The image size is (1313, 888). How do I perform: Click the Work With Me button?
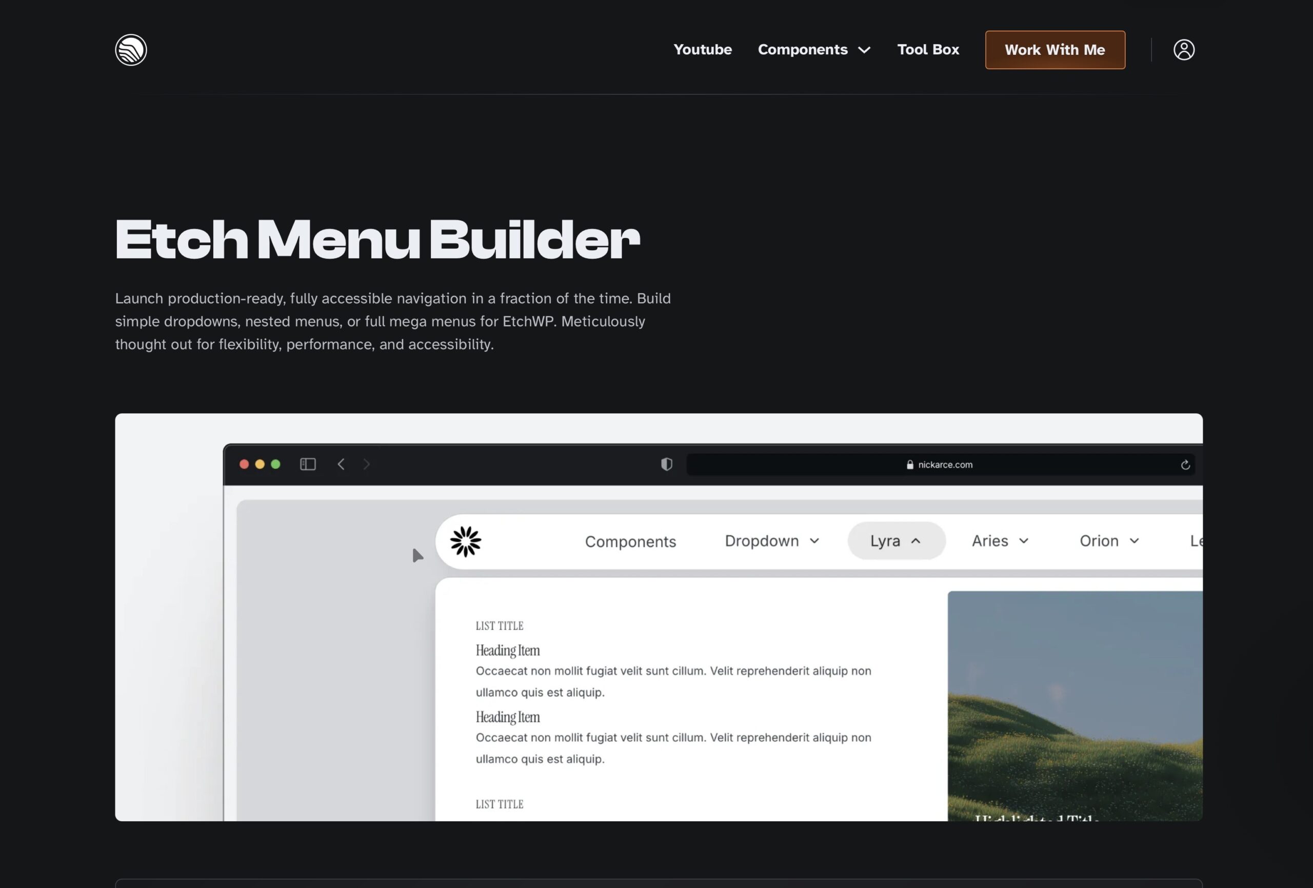pyautogui.click(x=1054, y=50)
